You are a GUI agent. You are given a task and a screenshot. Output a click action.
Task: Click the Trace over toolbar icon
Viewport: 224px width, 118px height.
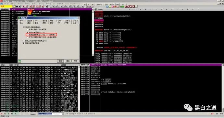tap(39, 6)
